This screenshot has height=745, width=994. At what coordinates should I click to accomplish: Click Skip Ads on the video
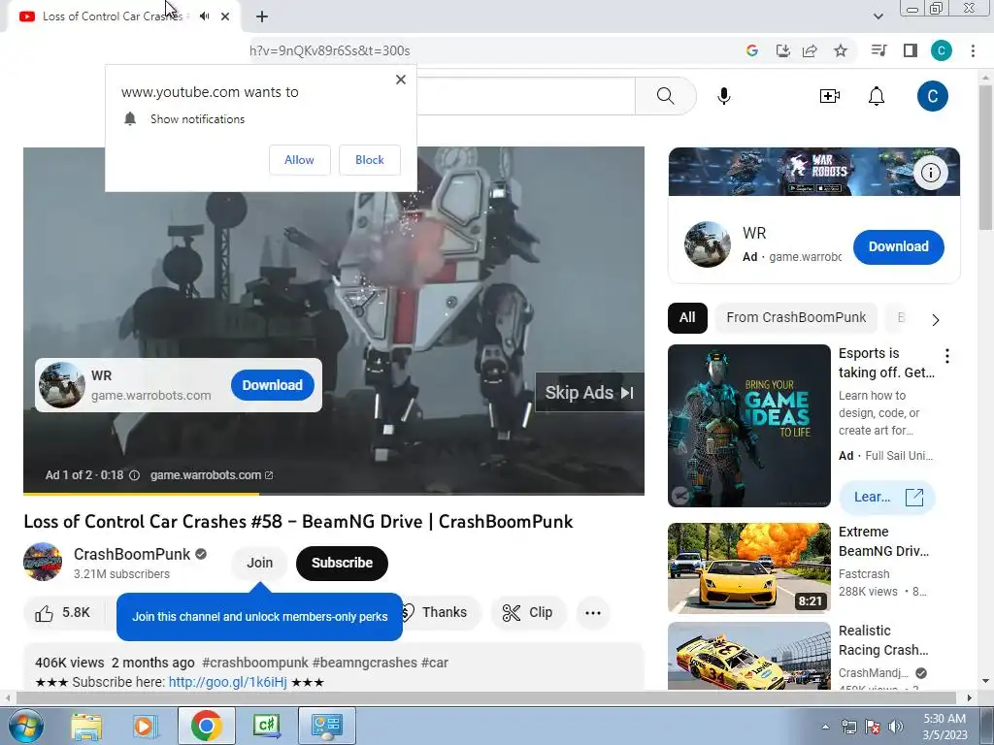click(589, 393)
